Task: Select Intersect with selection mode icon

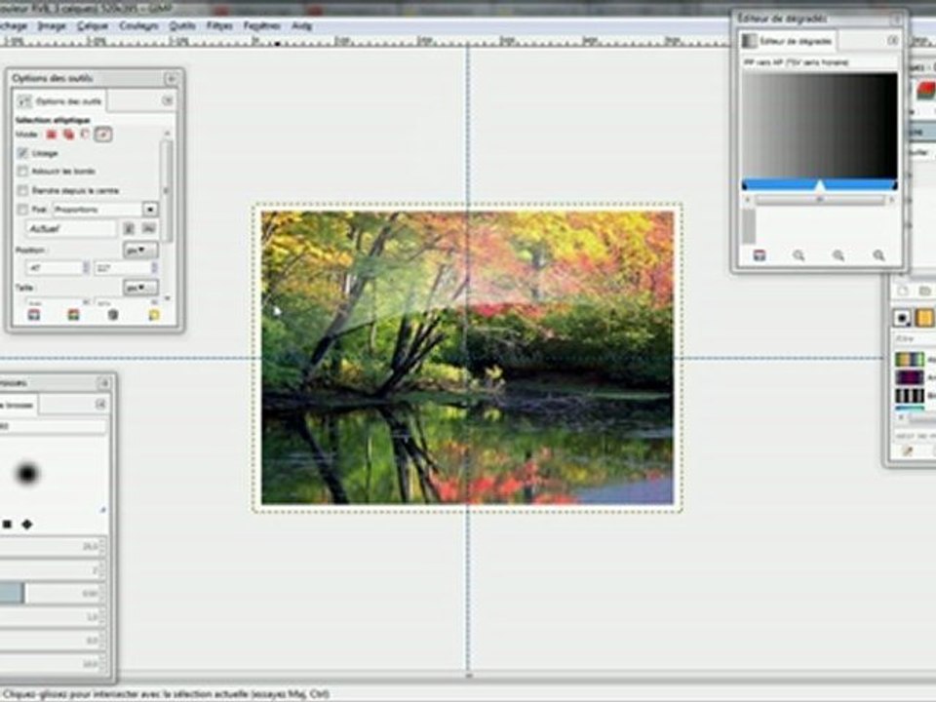Action: tap(103, 135)
